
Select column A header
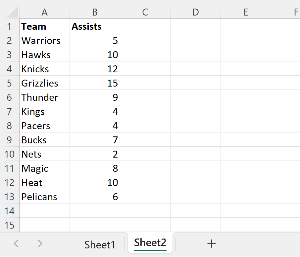44,12
